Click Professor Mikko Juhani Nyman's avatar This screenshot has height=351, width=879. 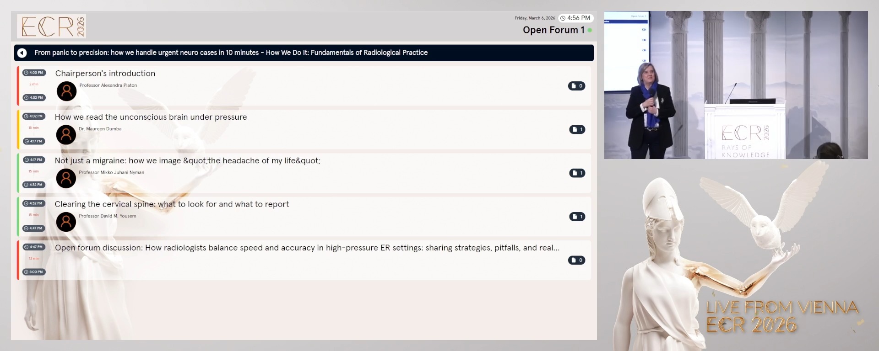tap(66, 178)
